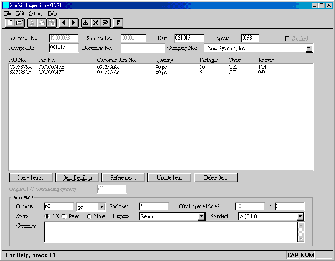Click the Query Items... button
The width and height of the screenshot is (335, 261).
[31, 178]
